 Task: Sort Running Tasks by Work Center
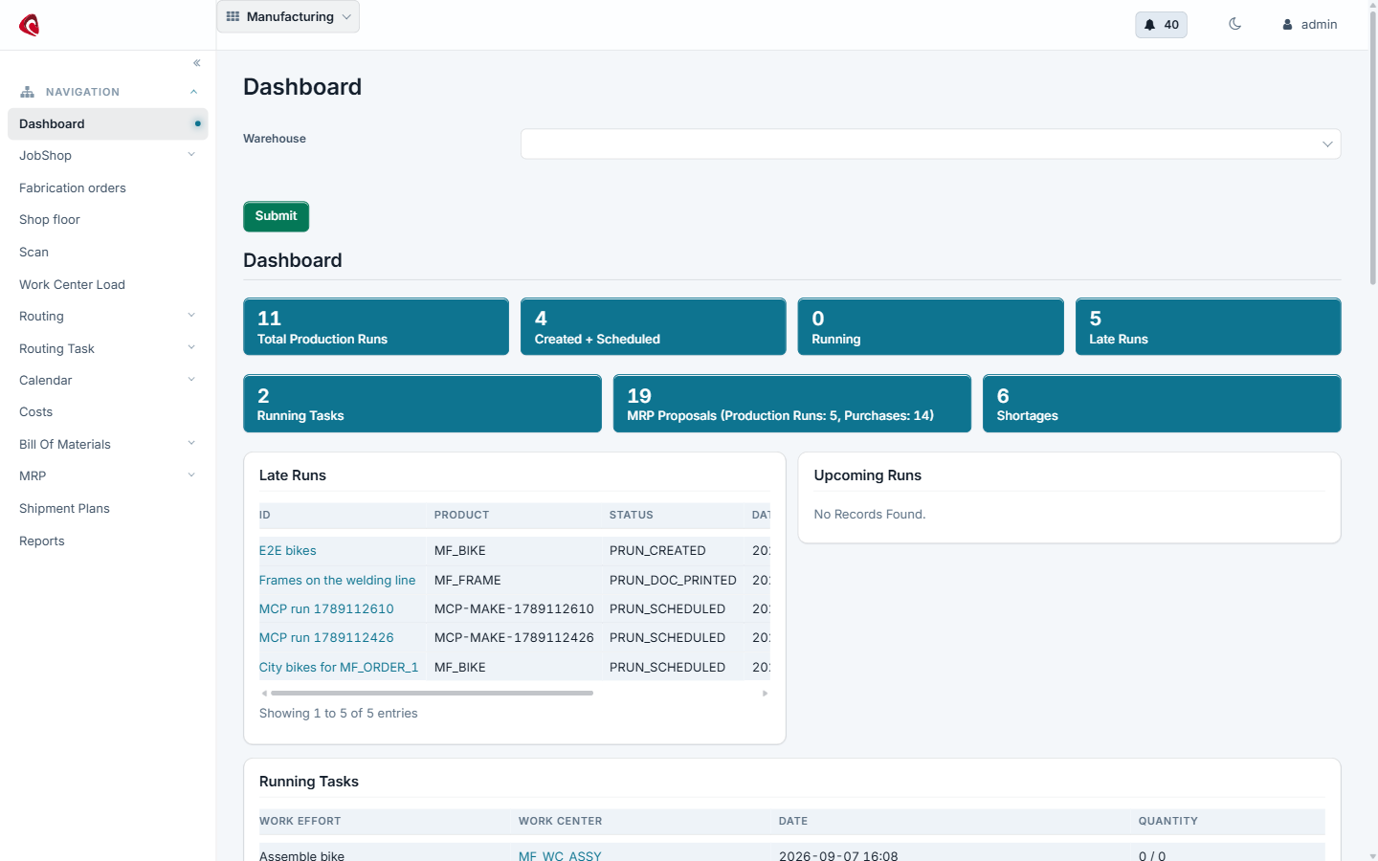pyautogui.click(x=560, y=822)
